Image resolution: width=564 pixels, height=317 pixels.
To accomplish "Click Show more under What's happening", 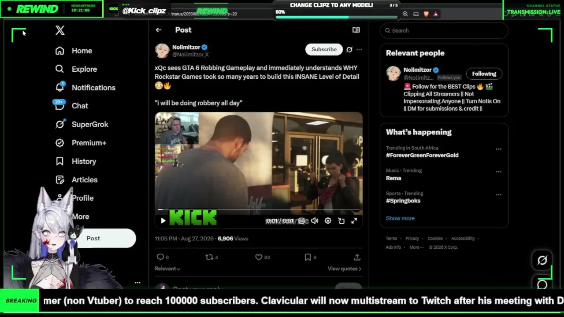I will point(400,218).
